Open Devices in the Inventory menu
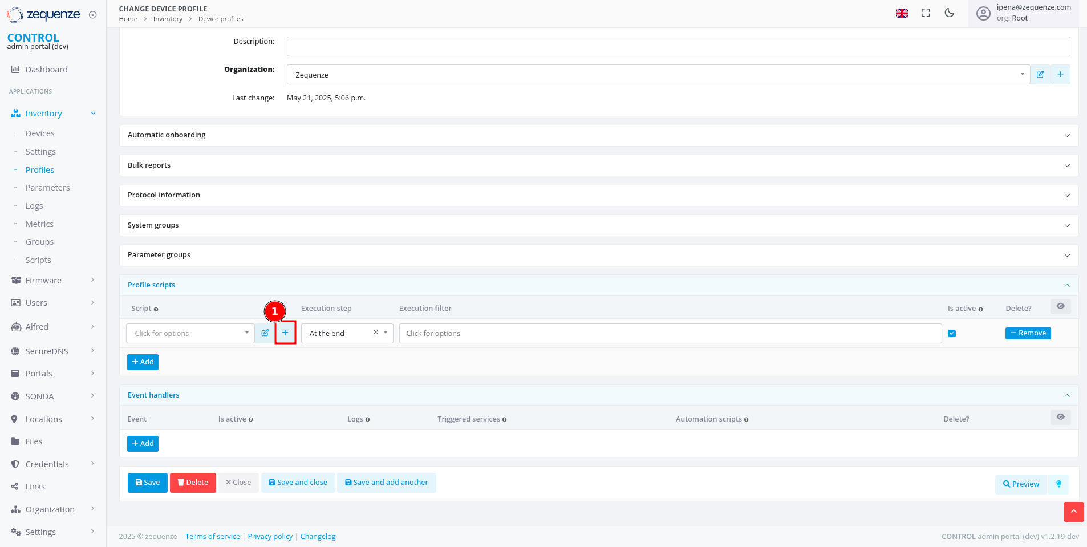Screen dimensions: 1087x547 click(40, 133)
